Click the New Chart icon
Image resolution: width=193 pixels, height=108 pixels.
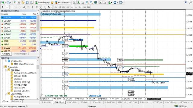point(2,2)
